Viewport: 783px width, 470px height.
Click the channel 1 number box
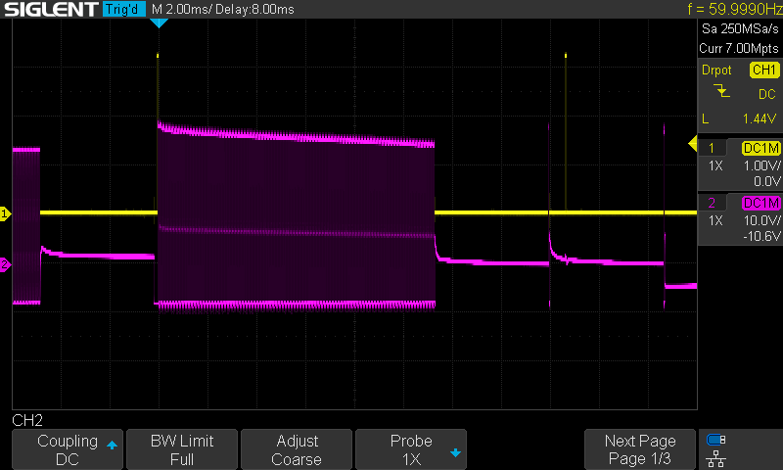click(x=713, y=148)
